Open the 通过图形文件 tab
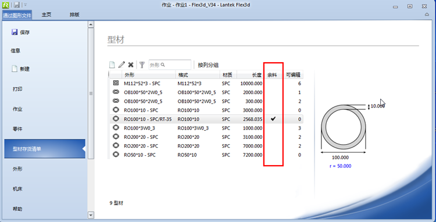Image resolution: width=436 pixels, height=222 pixels. (17, 15)
